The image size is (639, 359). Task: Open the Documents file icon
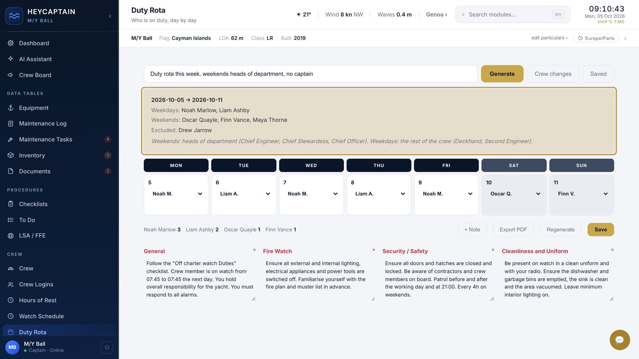[11, 171]
